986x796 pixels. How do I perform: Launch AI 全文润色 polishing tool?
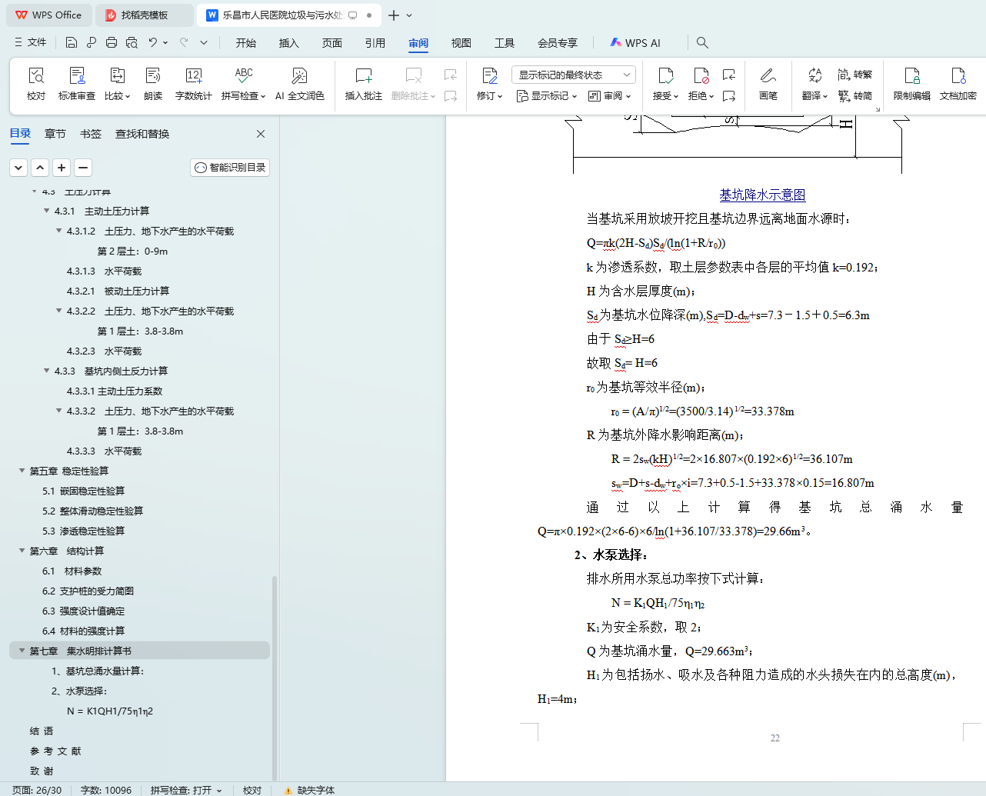[x=300, y=83]
